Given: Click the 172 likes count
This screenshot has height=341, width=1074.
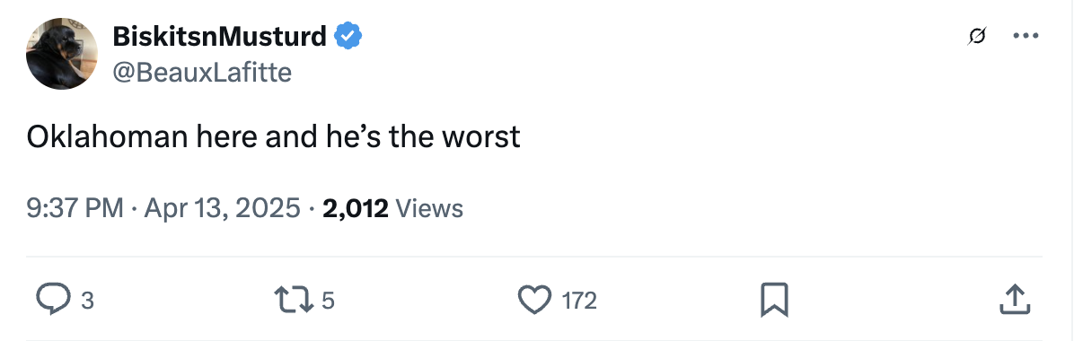Looking at the screenshot, I should pyautogui.click(x=579, y=301).
